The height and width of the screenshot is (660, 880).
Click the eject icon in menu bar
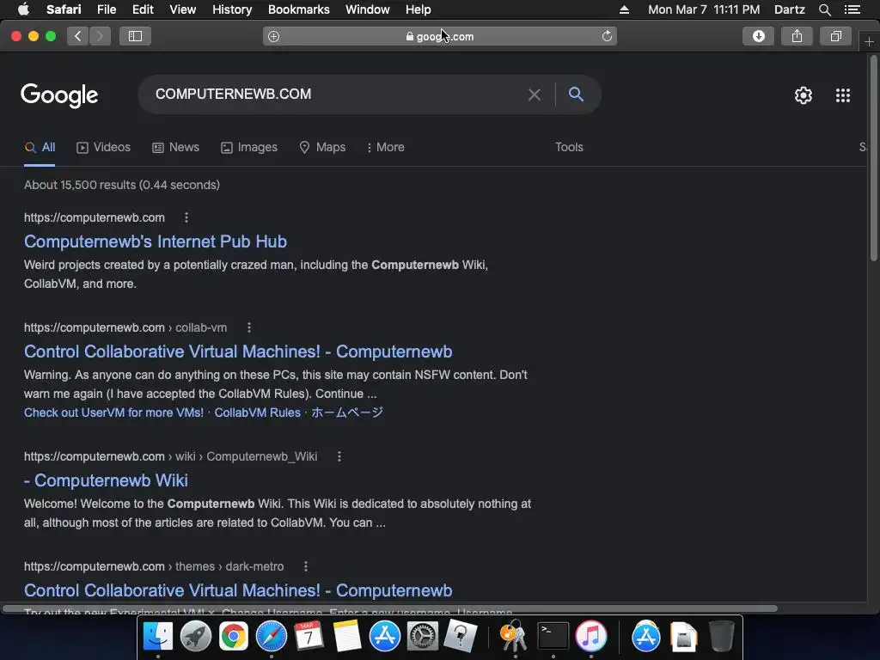coord(624,9)
